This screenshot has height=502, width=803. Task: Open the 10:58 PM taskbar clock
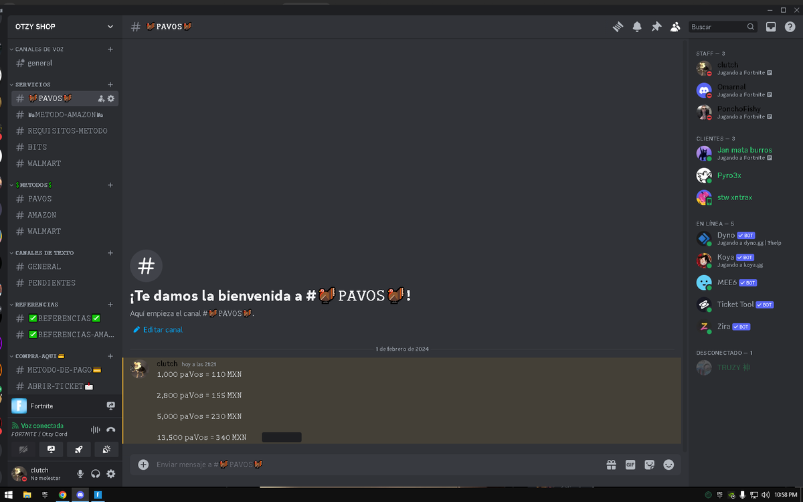pos(786,495)
